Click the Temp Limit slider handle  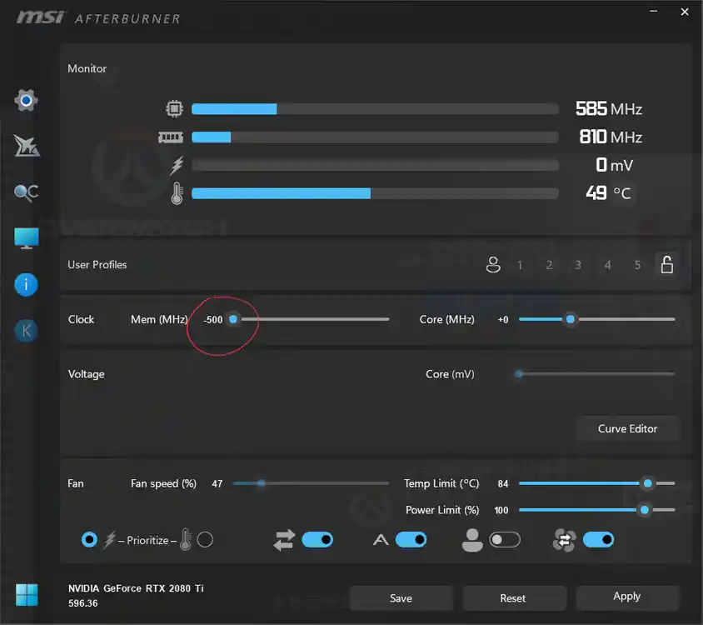[x=647, y=483]
